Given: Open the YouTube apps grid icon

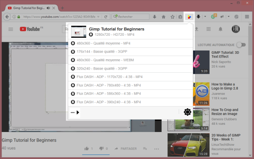Looking at the screenshot, I should pyautogui.click(x=209, y=29).
